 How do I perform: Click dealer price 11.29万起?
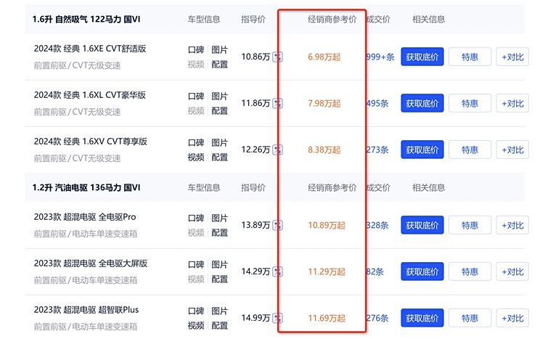pyautogui.click(x=327, y=272)
